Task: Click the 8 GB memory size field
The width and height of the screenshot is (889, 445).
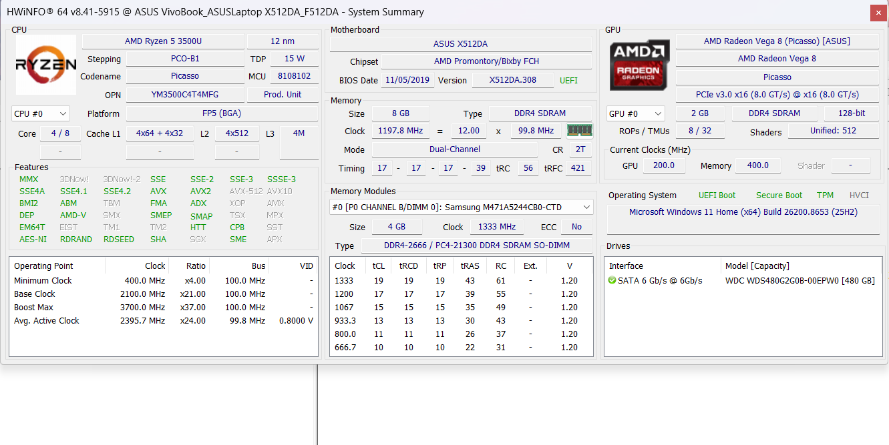Action: click(400, 113)
